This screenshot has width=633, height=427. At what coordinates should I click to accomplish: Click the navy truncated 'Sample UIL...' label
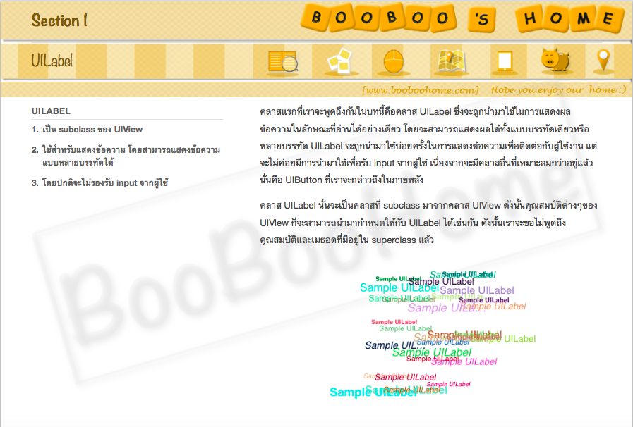point(394,345)
